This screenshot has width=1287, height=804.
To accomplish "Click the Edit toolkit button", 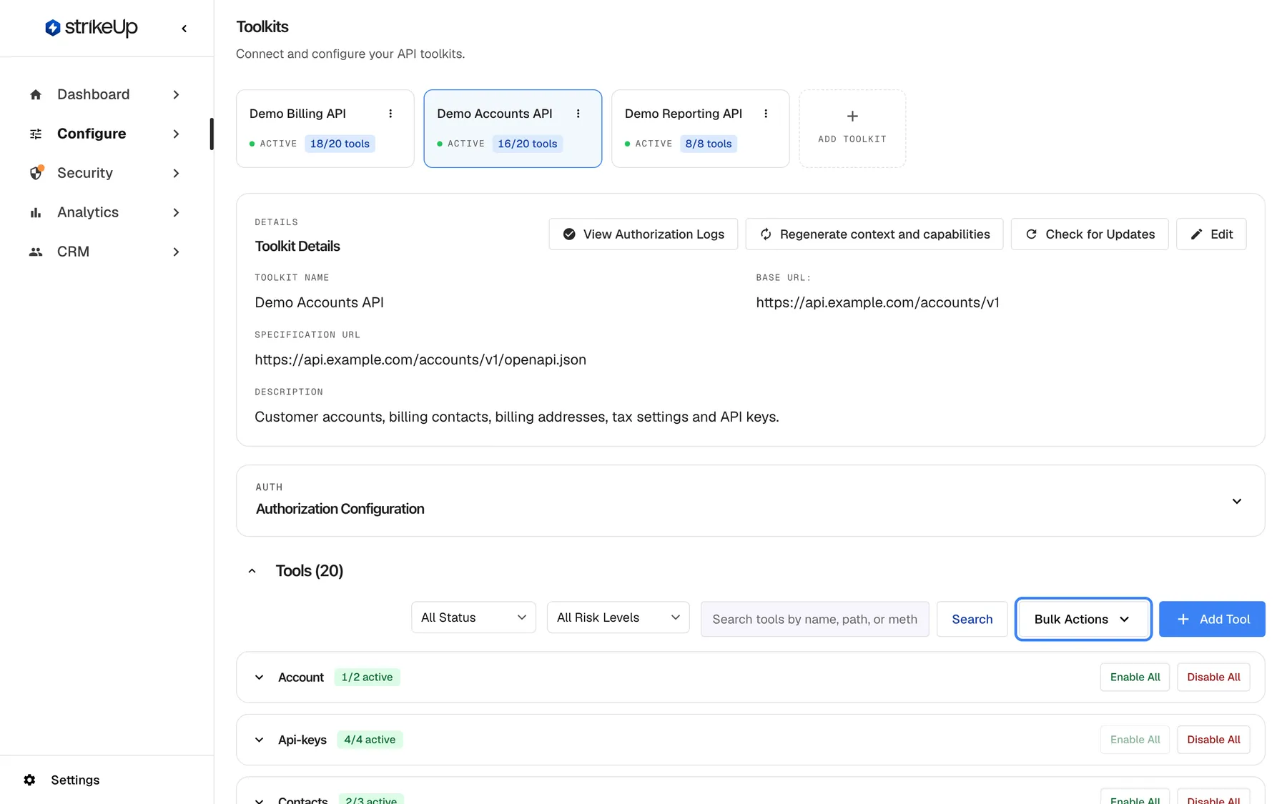I will [1210, 234].
